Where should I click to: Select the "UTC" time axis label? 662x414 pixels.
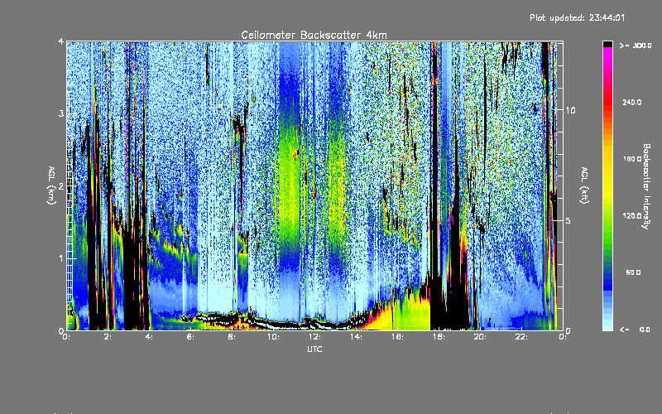tap(314, 349)
